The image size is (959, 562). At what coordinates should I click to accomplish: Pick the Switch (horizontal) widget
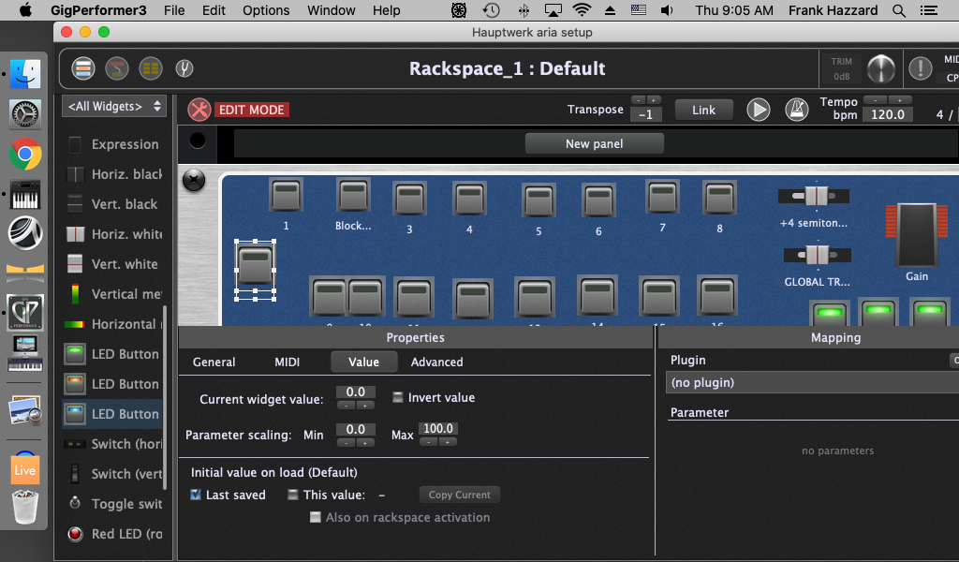[x=113, y=444]
